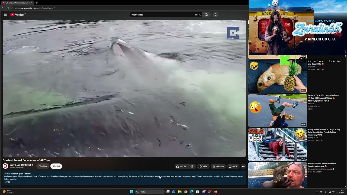
Task: Go to YouTube Premium home logo
Action: coord(17,15)
